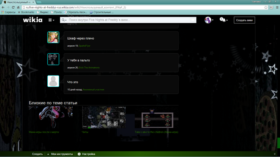
Task: Focus the Five Nights at Freddy's search field
Action: point(129,20)
